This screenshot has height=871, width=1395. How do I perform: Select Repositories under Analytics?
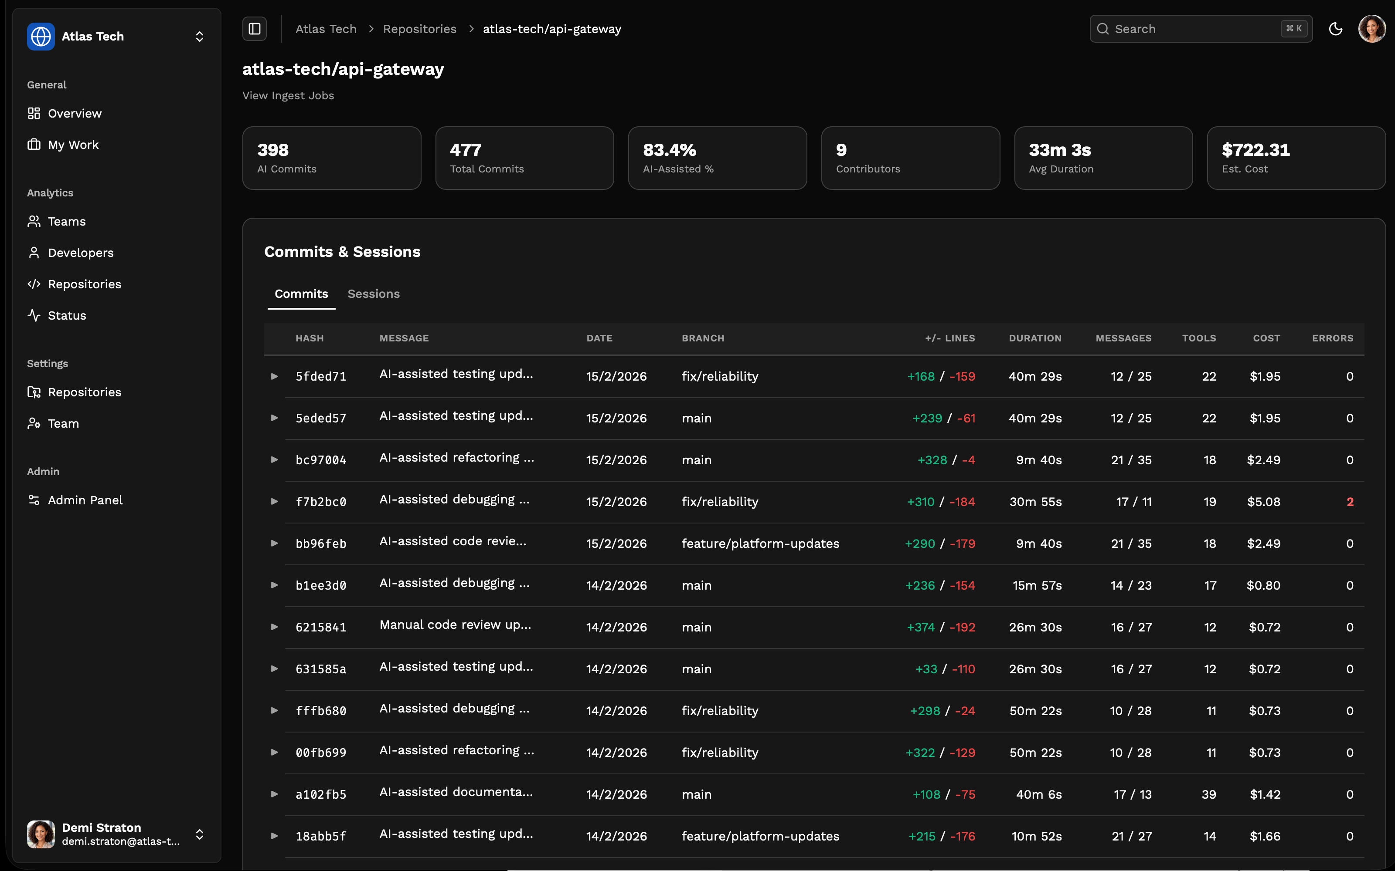click(84, 284)
